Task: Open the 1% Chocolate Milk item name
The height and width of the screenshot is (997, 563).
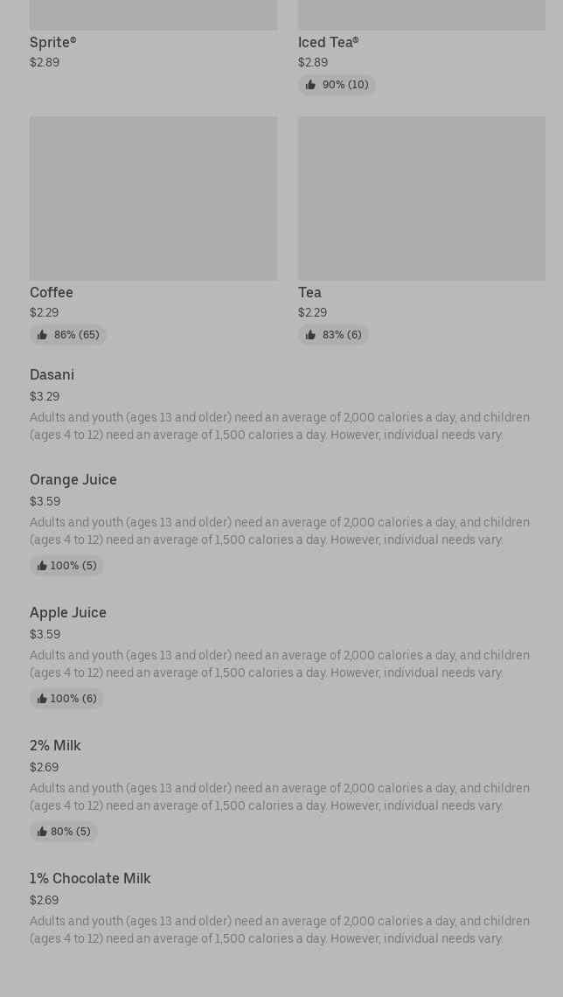Action: 90,878
